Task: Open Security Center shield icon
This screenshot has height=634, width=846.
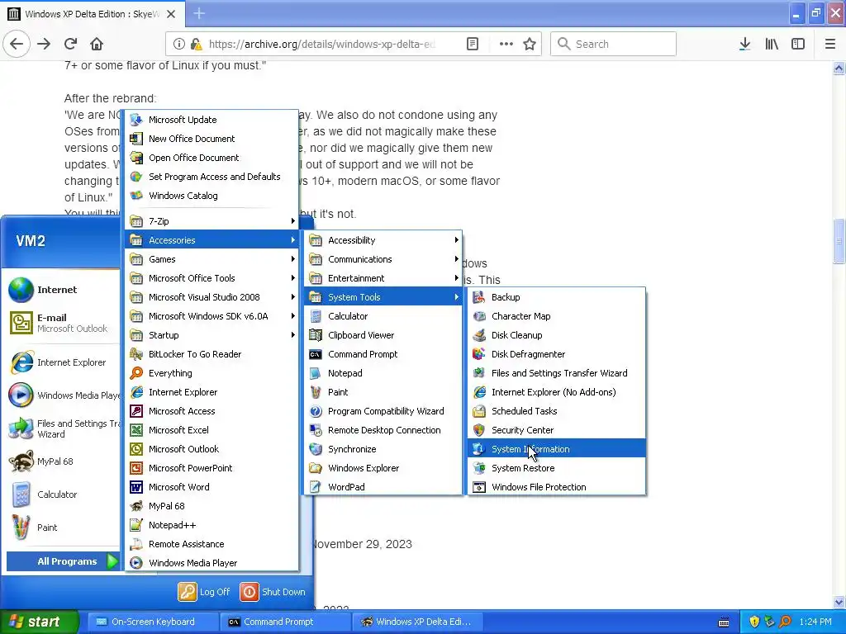Action: coord(478,429)
